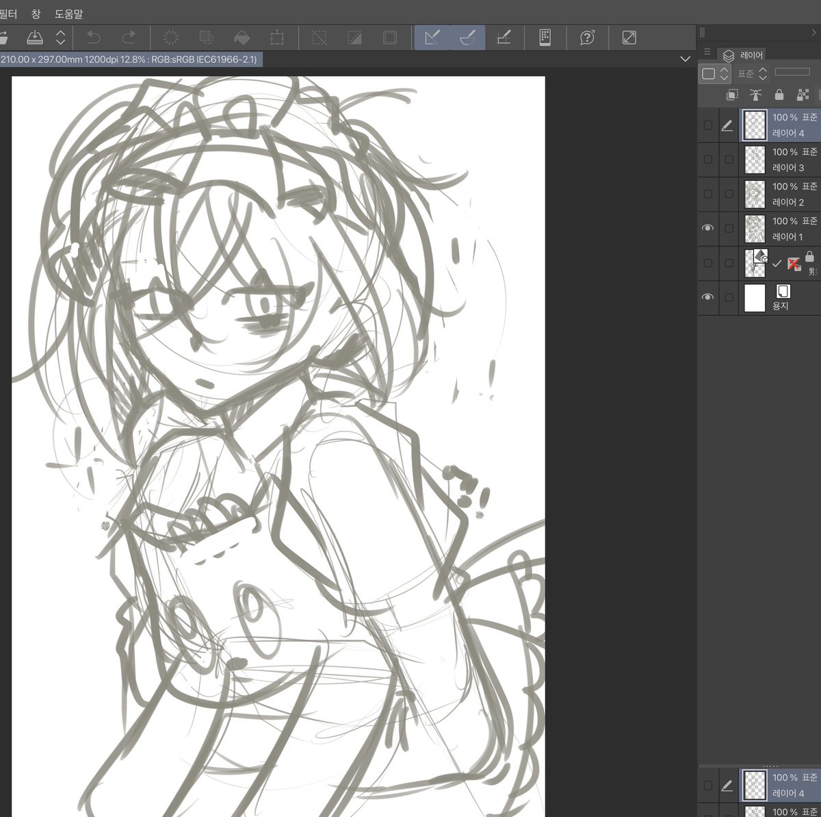The height and width of the screenshot is (817, 821).
Task: Select the 3D layer thumbnail with cube badge
Action: point(755,263)
